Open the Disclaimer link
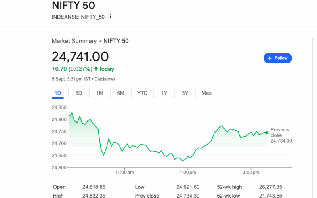Image resolution: width=317 pixels, height=198 pixels. [105, 79]
